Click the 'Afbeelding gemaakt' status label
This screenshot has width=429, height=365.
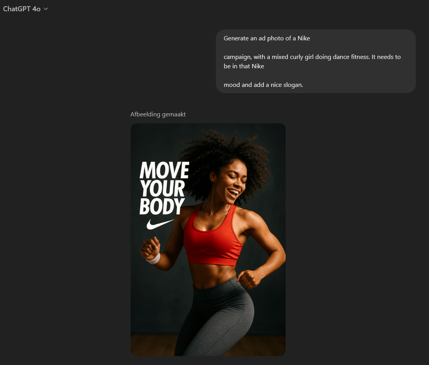158,114
